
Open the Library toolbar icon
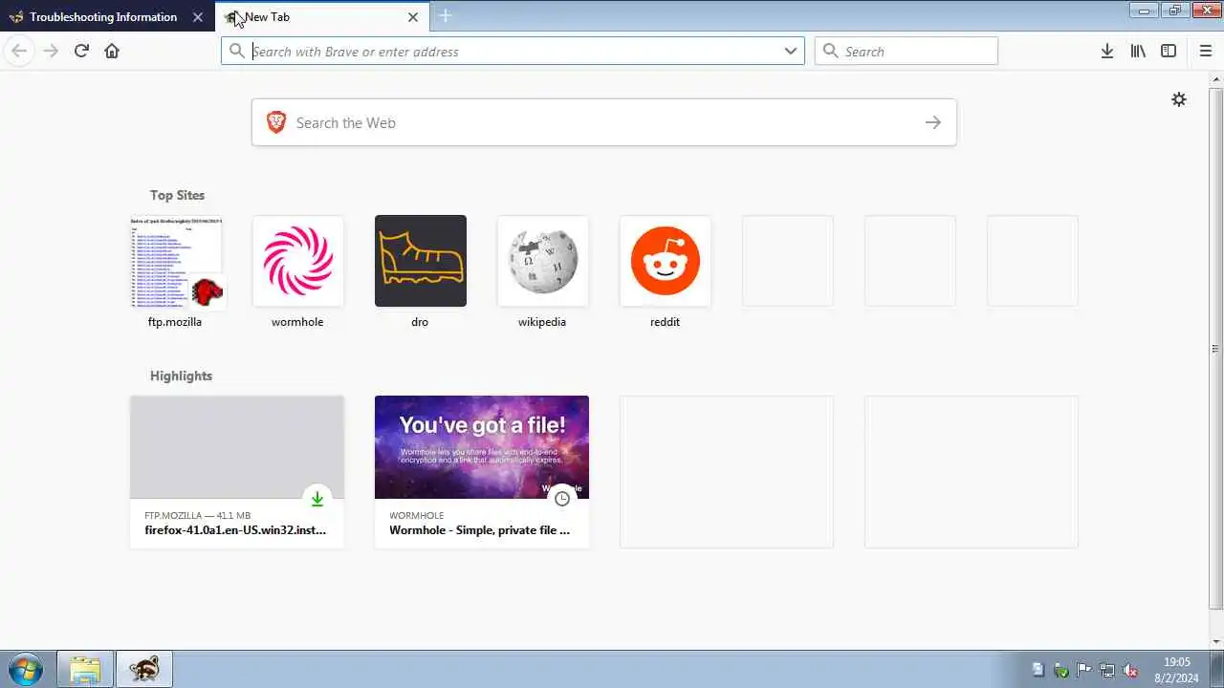[x=1138, y=51]
